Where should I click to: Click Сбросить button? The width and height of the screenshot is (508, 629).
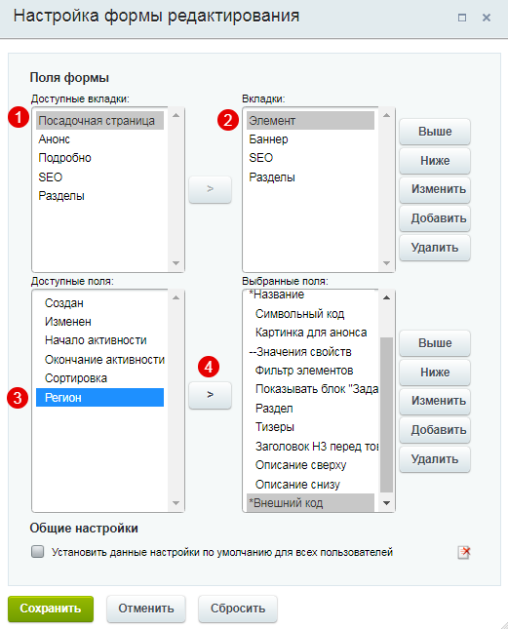tap(238, 609)
